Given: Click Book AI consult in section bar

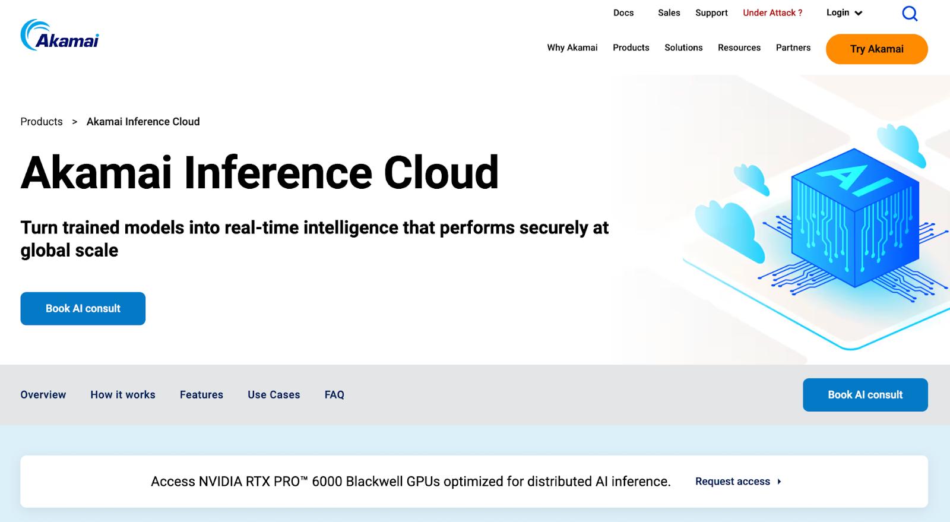Looking at the screenshot, I should pyautogui.click(x=865, y=395).
